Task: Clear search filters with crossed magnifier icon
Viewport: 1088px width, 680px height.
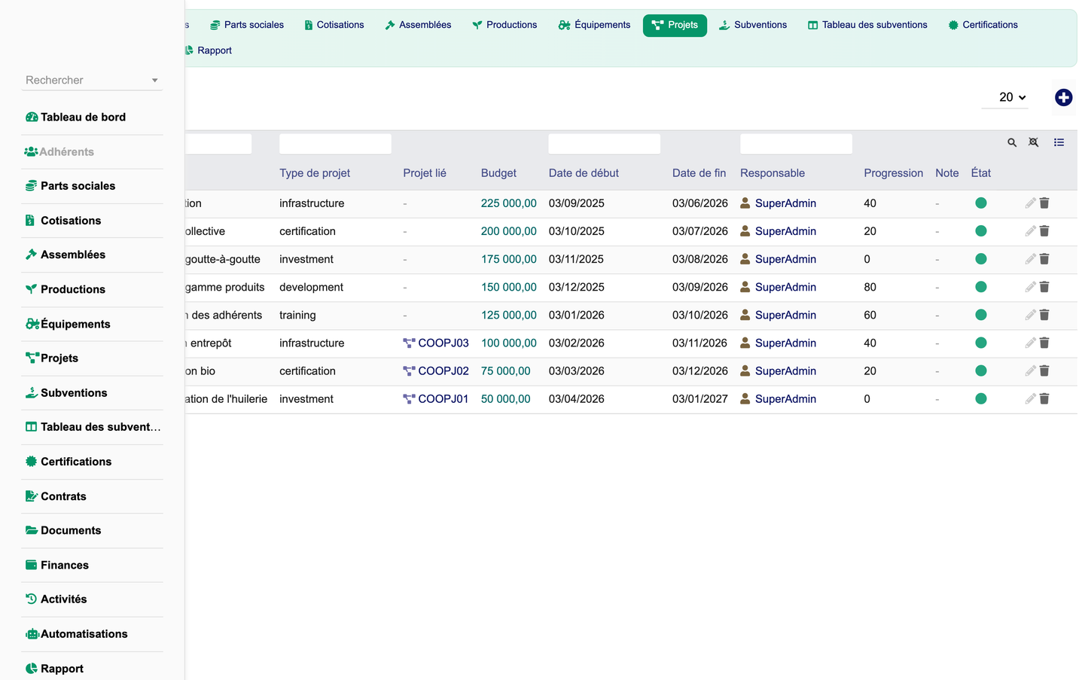Action: (x=1034, y=142)
